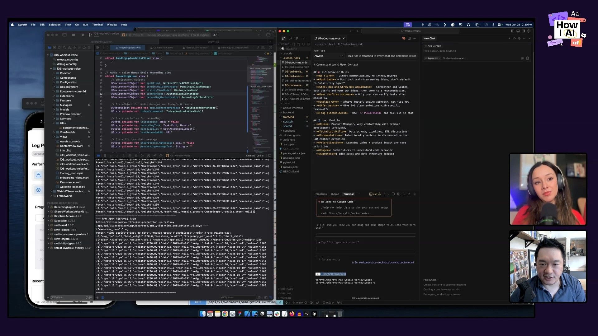Attach image in chat input
Screen dimensions: 598x336
pos(522,58)
